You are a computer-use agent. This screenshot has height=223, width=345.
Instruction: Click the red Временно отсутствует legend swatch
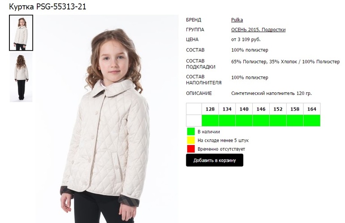[x=191, y=149]
